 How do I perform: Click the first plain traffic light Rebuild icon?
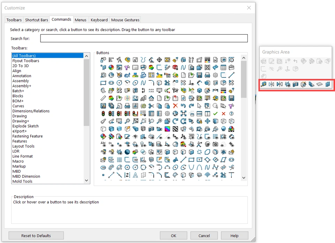[x=103, y=113]
